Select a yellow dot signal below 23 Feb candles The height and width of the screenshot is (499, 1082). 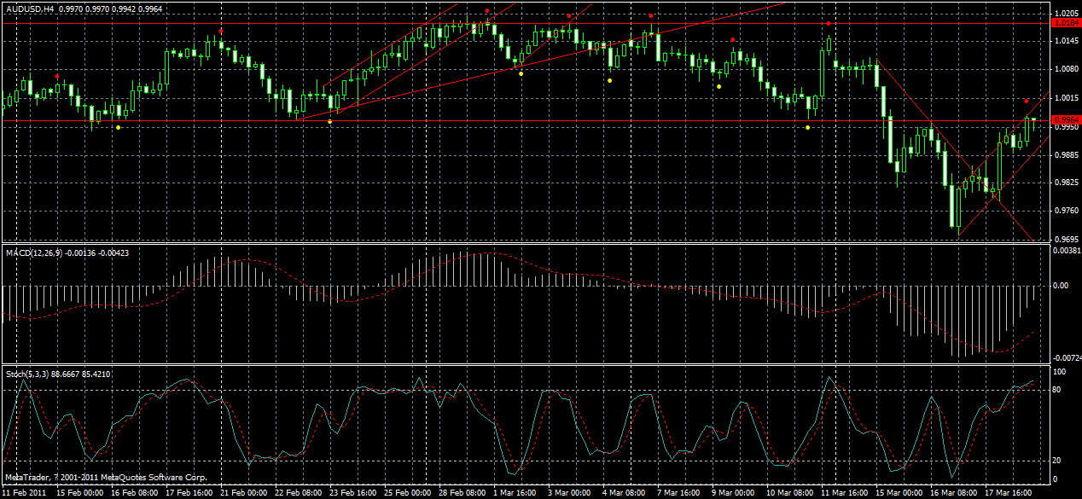point(329,121)
